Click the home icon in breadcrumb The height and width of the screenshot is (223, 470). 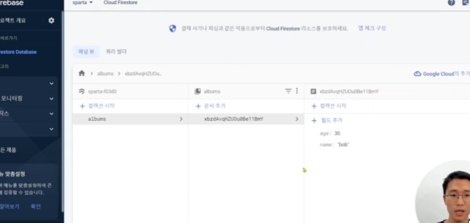(82, 73)
